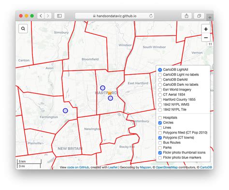This screenshot has width=229, height=190.
Task: Click the Vernon town label
Action: click(x=197, y=53)
